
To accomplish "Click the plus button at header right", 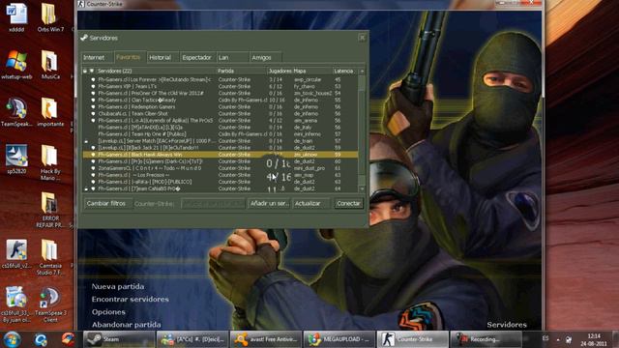I will tap(362, 71).
